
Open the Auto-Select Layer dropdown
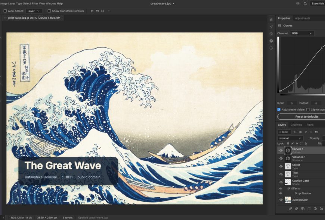(x=34, y=11)
